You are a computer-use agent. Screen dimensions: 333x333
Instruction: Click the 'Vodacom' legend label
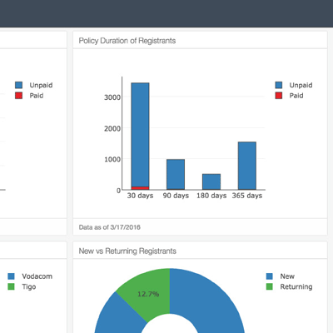tap(37, 276)
